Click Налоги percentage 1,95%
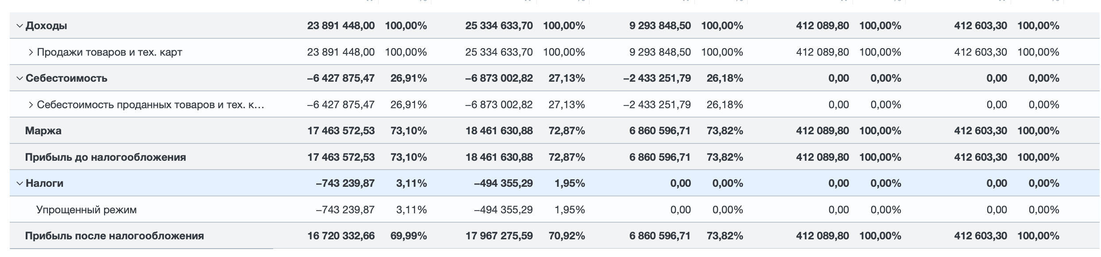Image resolution: width=1101 pixels, height=257 pixels. tap(570, 183)
